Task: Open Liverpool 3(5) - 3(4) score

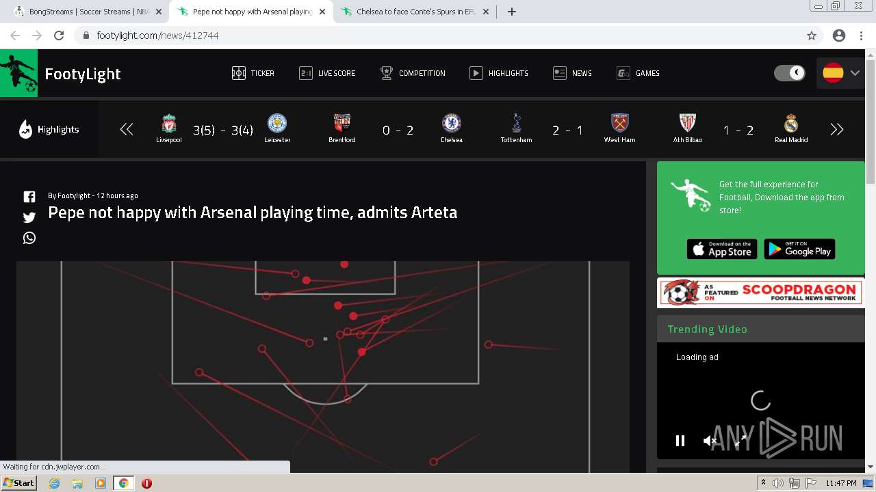Action: [x=223, y=131]
